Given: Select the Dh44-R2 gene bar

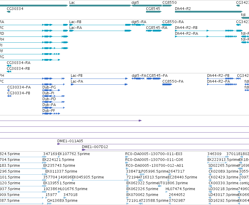Looking at the screenshot, I should pos(209,12).
